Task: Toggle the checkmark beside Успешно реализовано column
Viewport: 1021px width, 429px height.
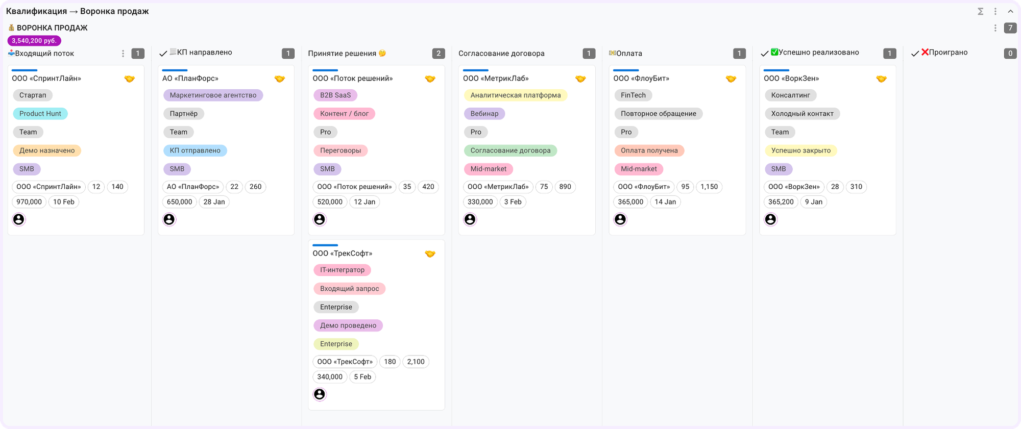Action: 764,52
